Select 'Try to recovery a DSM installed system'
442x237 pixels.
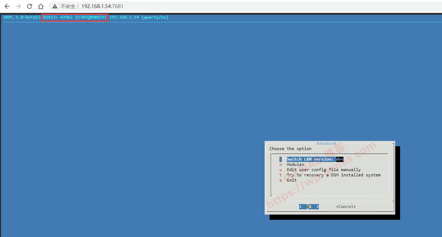pos(333,175)
